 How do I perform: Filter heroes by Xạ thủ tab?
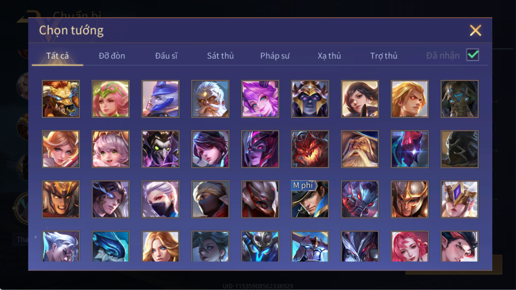[x=329, y=56]
